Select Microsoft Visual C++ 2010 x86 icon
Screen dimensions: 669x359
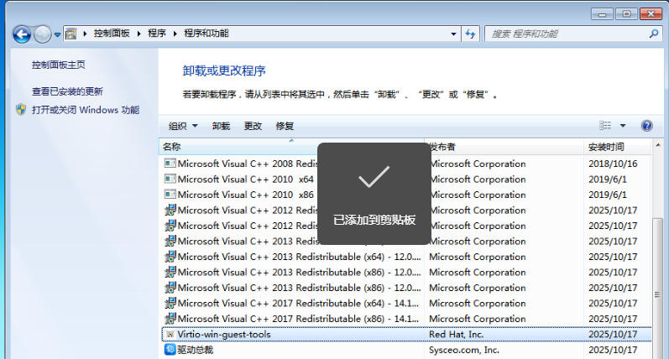(170, 195)
